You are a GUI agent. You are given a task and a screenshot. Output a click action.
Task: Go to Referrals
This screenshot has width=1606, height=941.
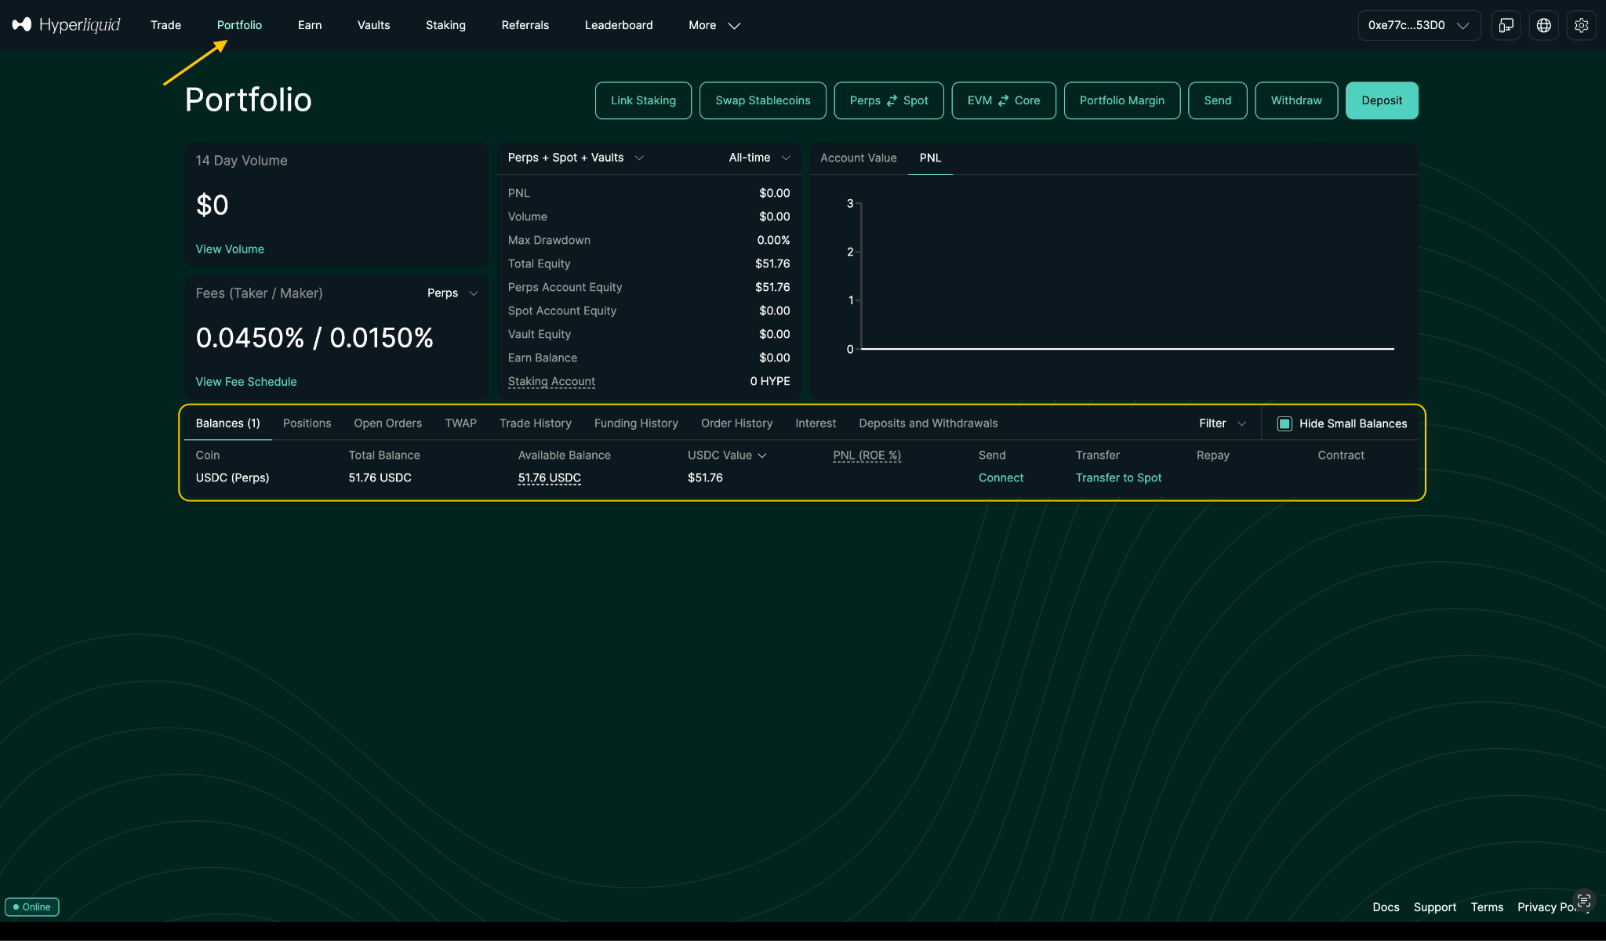coord(525,25)
